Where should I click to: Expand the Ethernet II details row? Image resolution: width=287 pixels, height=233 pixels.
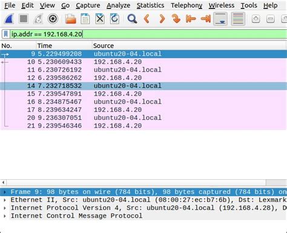[x=5, y=200]
